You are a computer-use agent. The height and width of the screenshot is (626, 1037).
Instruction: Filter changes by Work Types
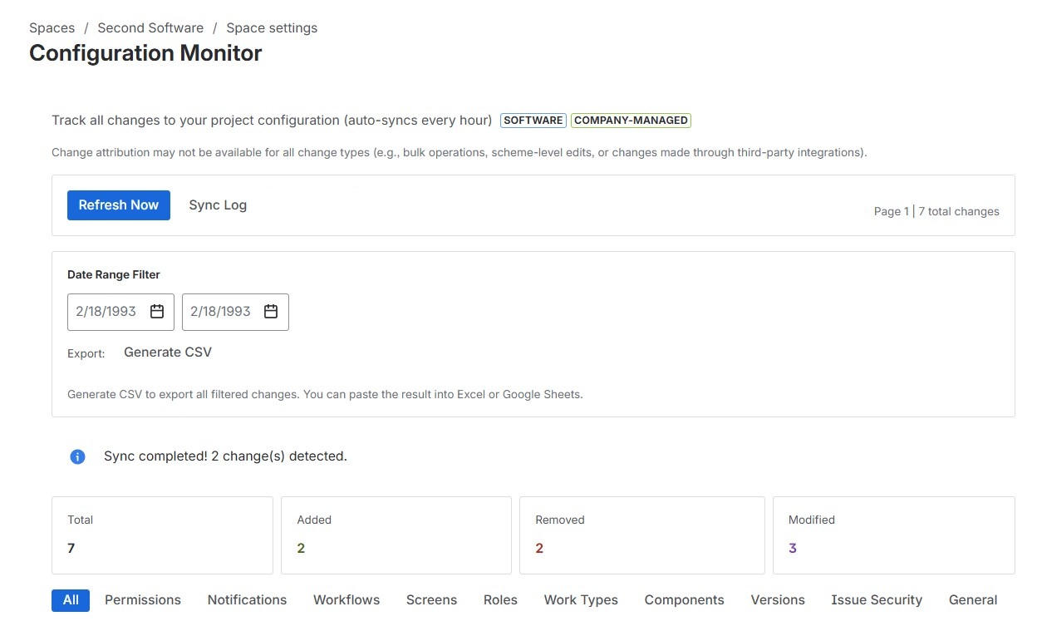point(580,599)
